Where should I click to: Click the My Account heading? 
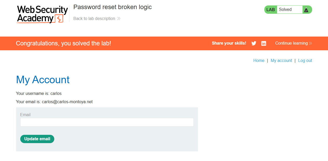tap(43, 80)
